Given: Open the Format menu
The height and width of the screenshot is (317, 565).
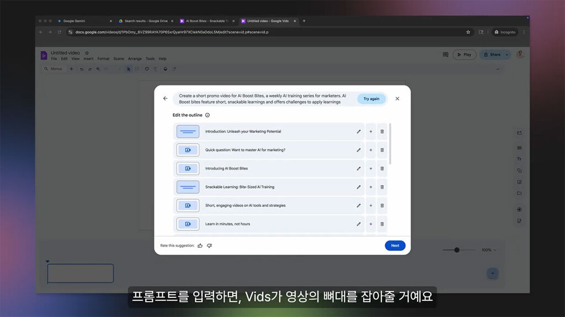Looking at the screenshot, I should pos(103,58).
